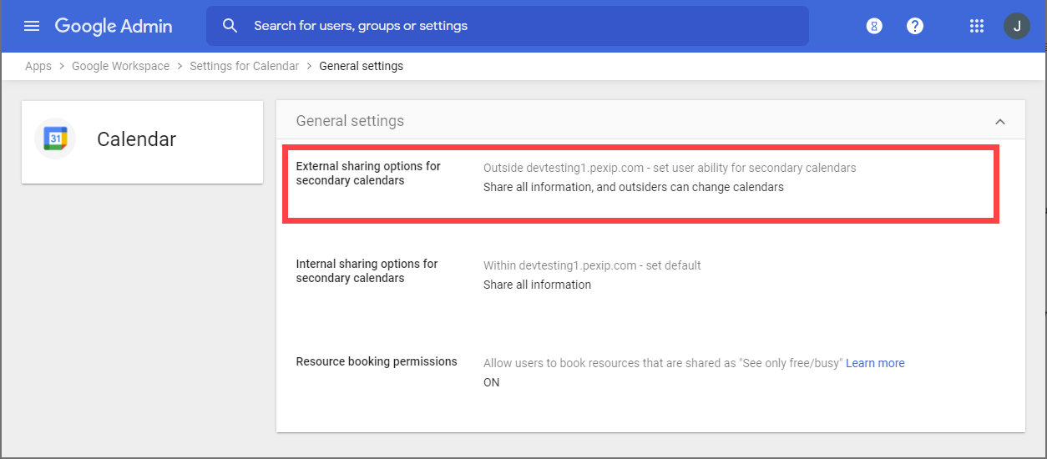Image resolution: width=1047 pixels, height=459 pixels.
Task: Collapse the General settings section chevron
Action: pyautogui.click(x=999, y=122)
